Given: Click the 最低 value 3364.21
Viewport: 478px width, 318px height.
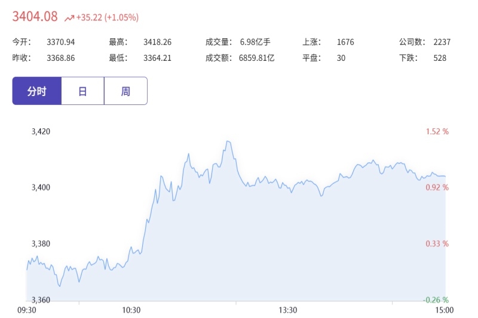Looking at the screenshot, I should pos(157,58).
